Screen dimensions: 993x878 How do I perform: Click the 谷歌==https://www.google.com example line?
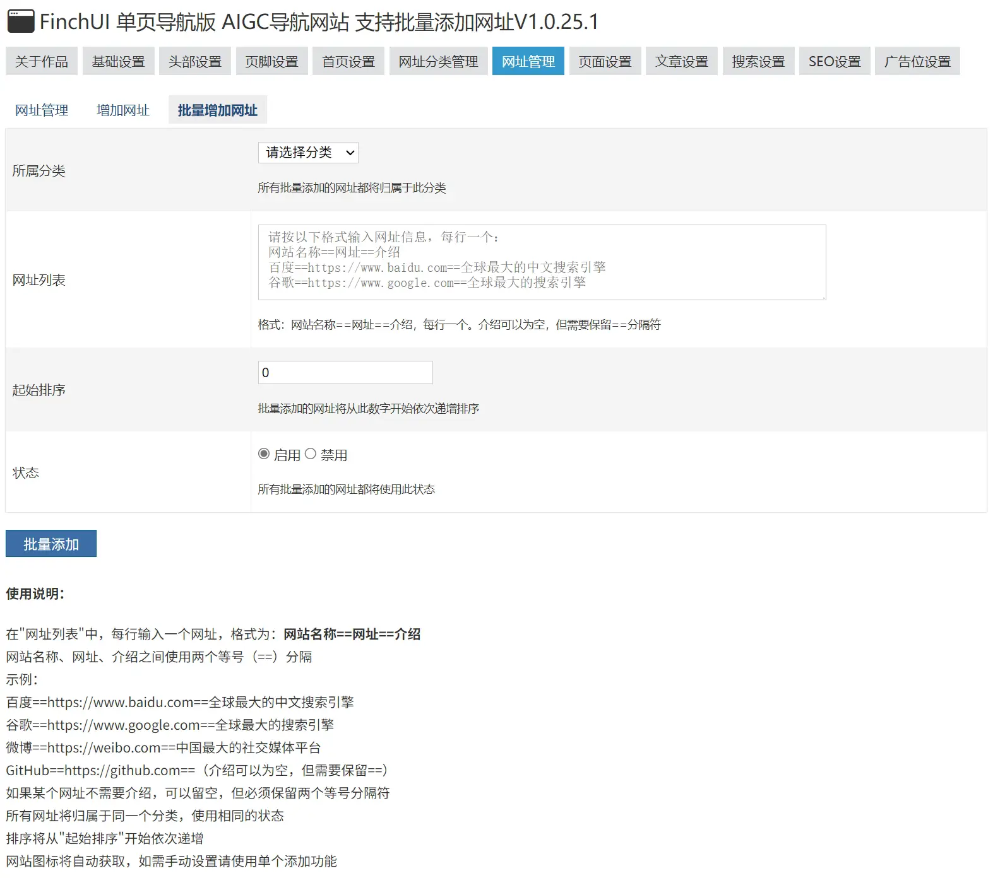tap(170, 725)
